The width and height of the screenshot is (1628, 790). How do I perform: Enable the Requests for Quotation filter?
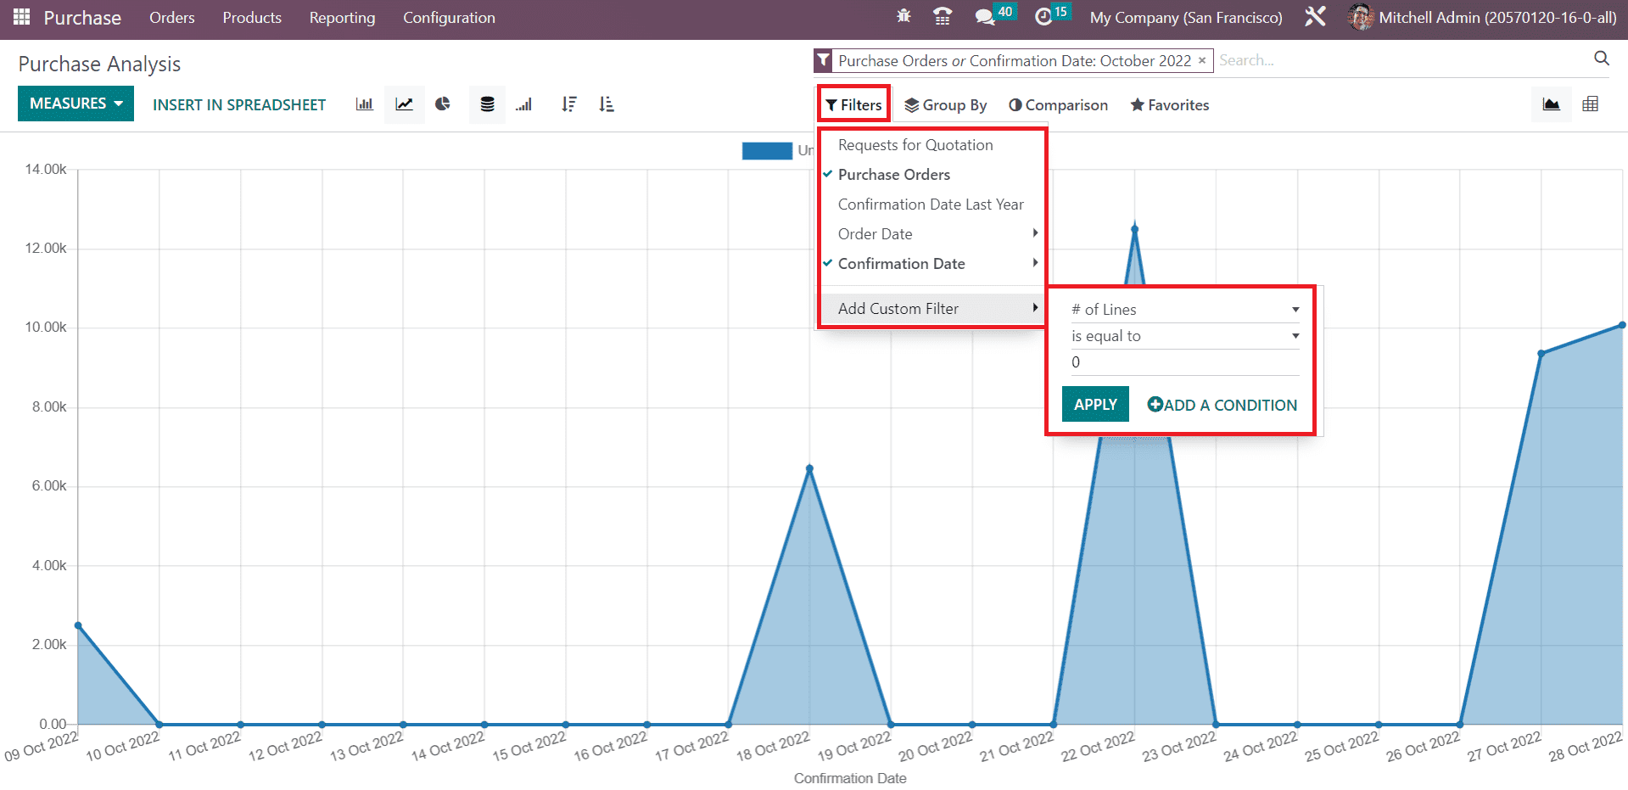[x=915, y=145]
